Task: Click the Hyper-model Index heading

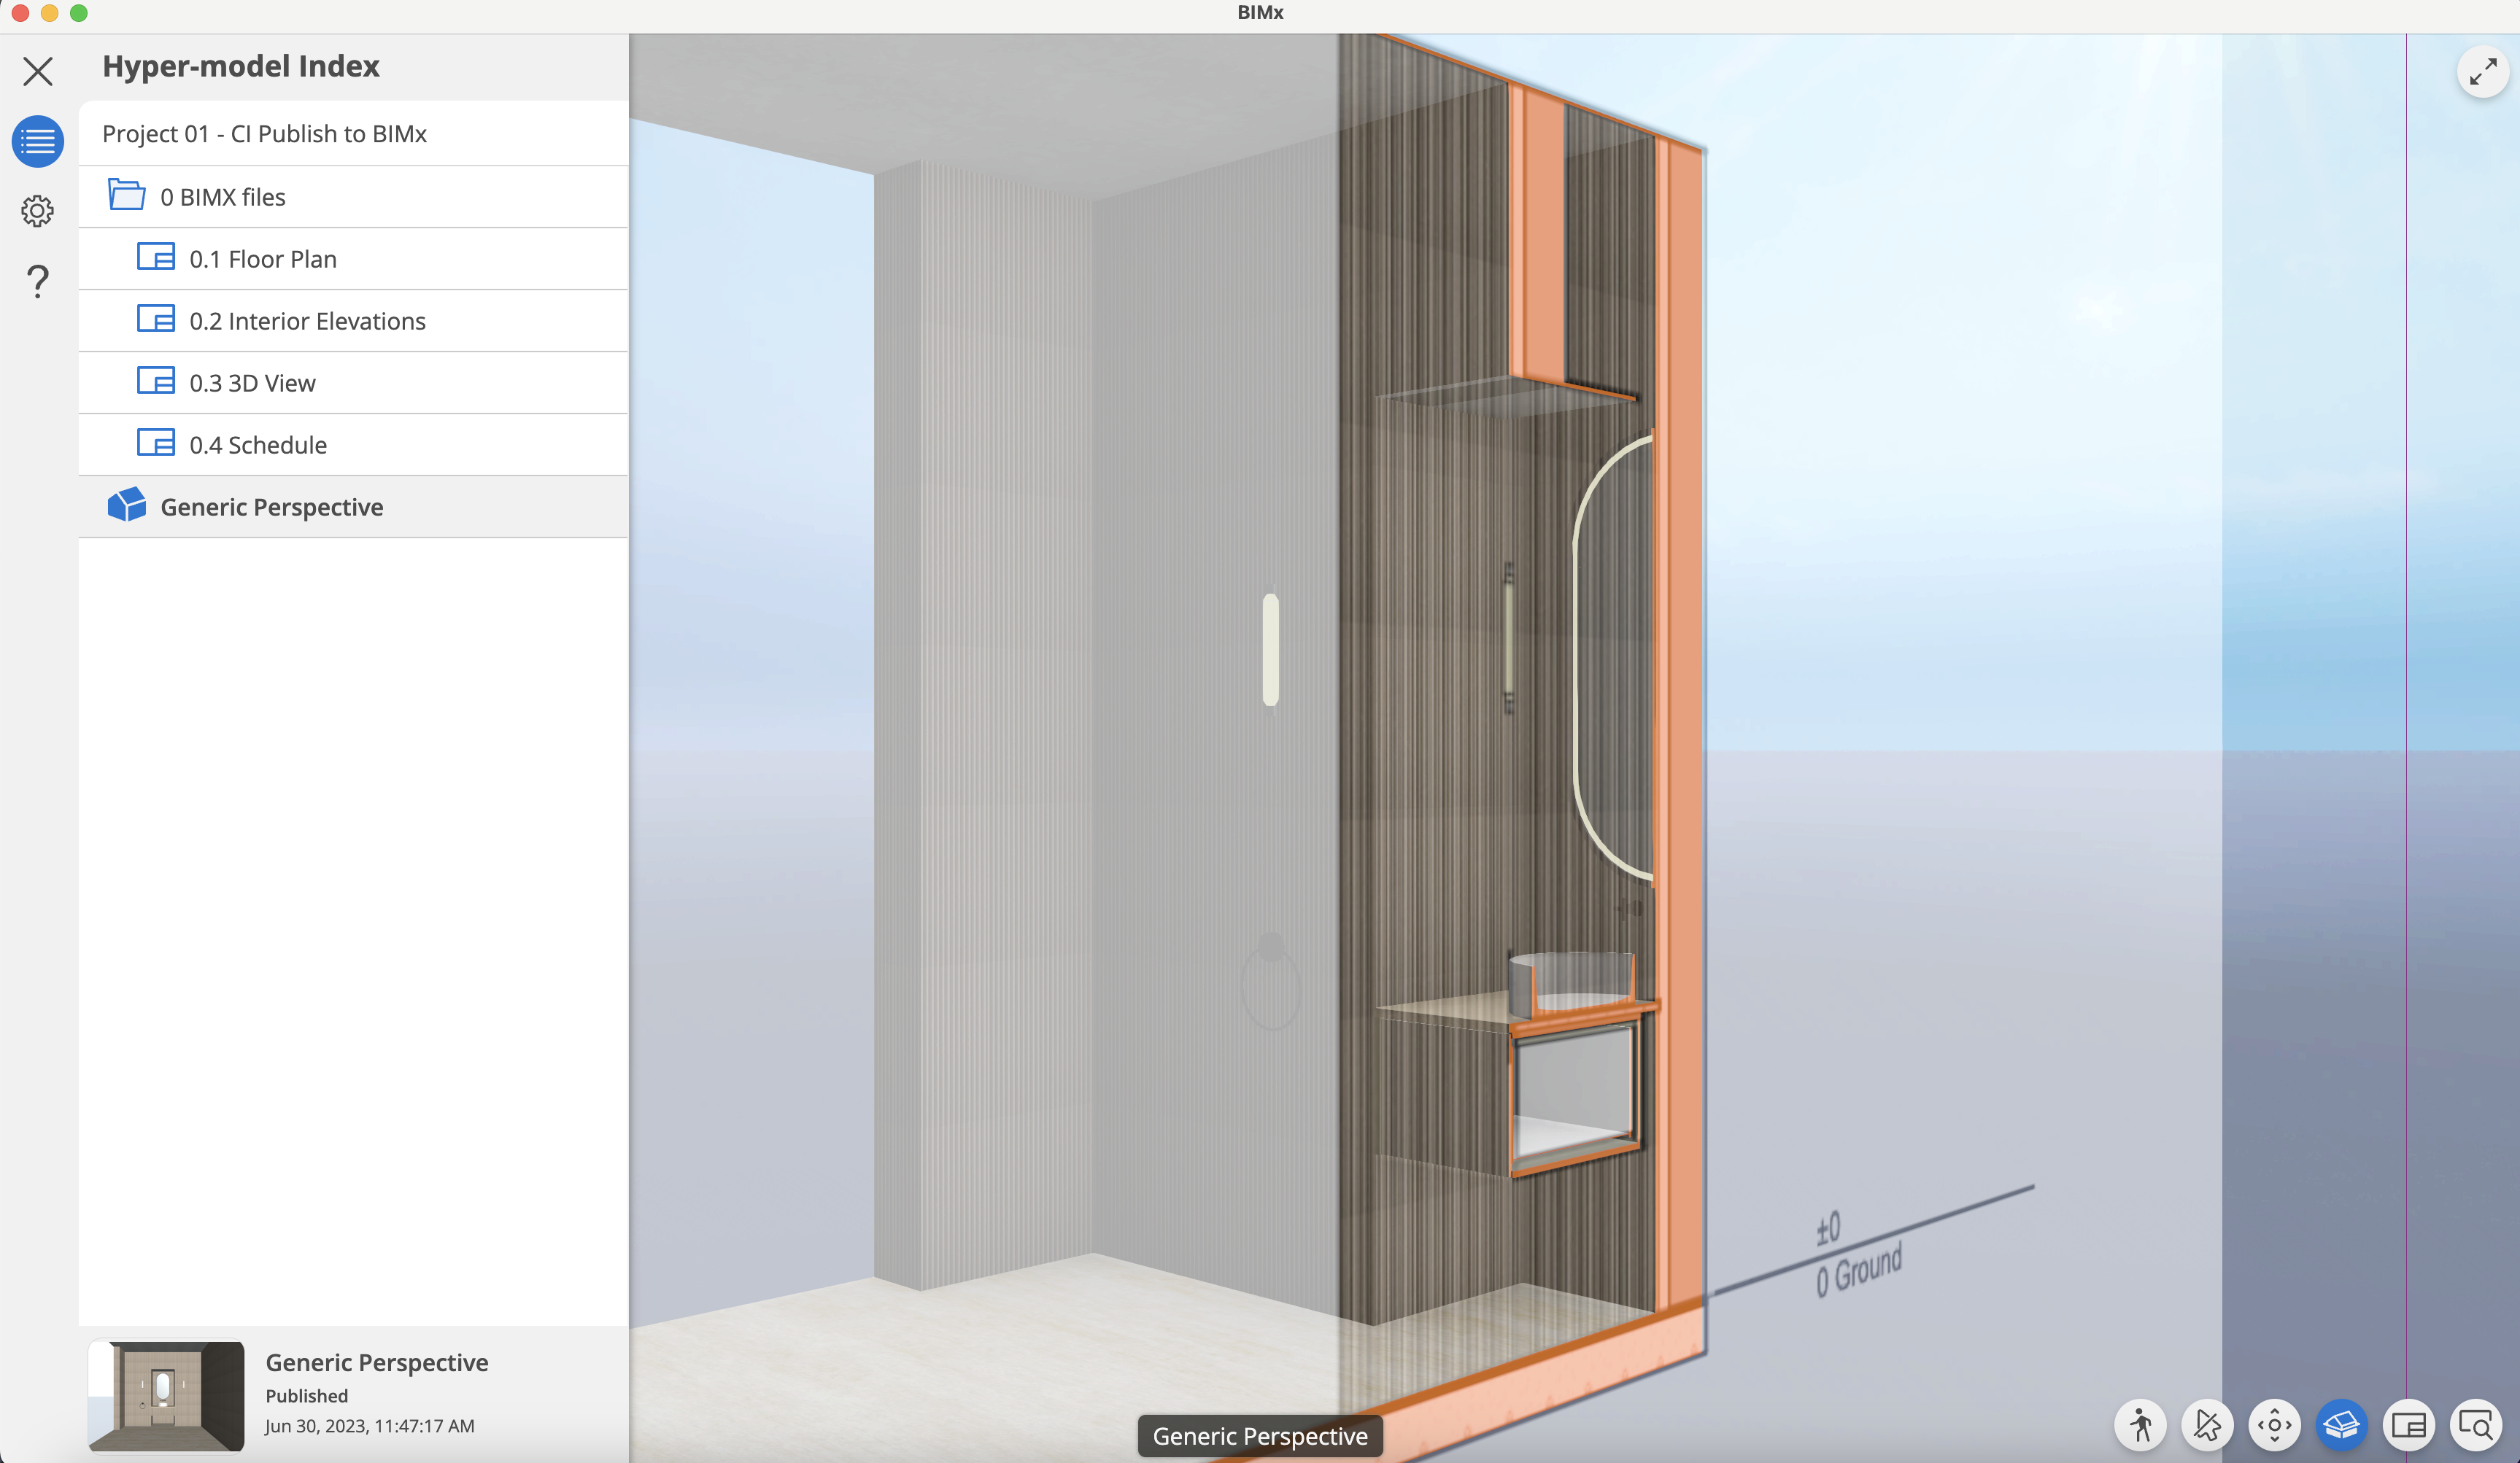Action: [241, 66]
